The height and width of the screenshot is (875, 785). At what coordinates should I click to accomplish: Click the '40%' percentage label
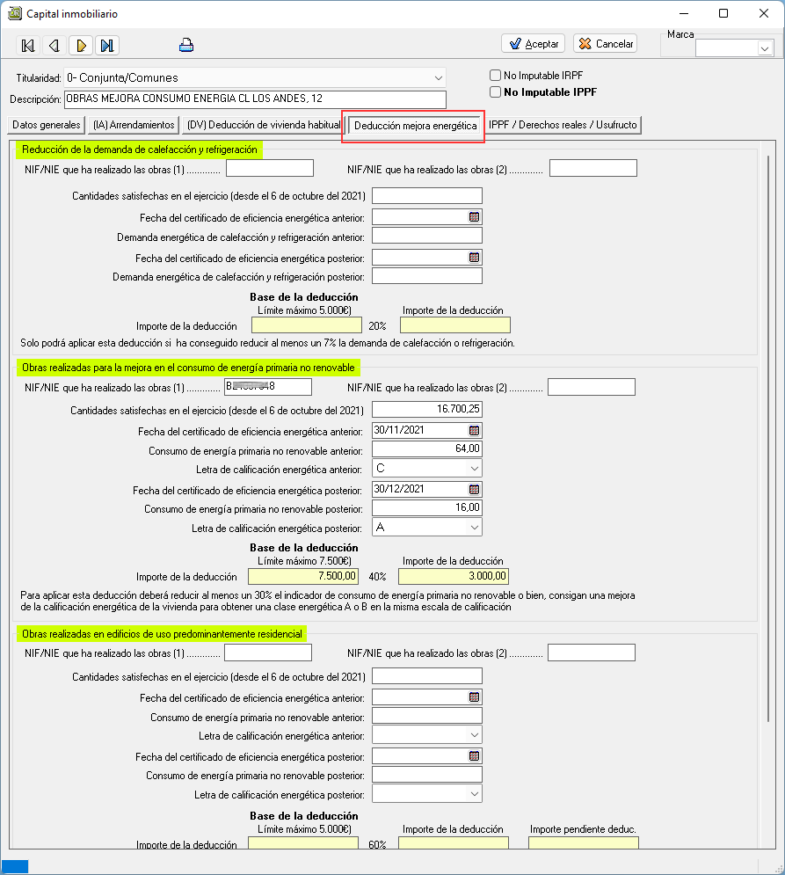378,577
